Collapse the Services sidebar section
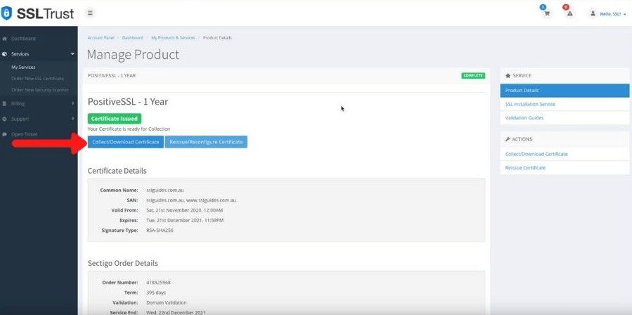The image size is (632, 315). (x=72, y=53)
